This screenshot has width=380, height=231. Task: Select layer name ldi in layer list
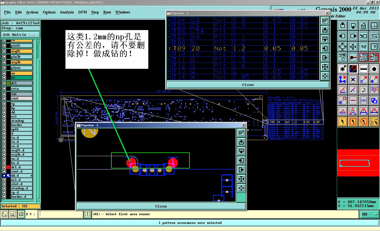pyautogui.click(x=22, y=94)
